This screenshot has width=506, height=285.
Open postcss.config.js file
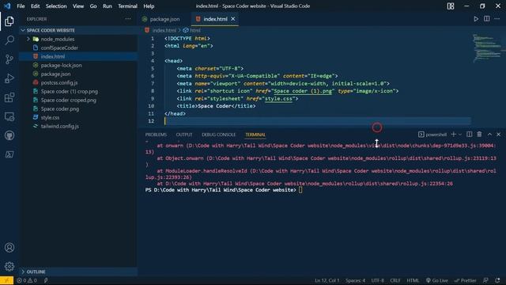(x=59, y=82)
